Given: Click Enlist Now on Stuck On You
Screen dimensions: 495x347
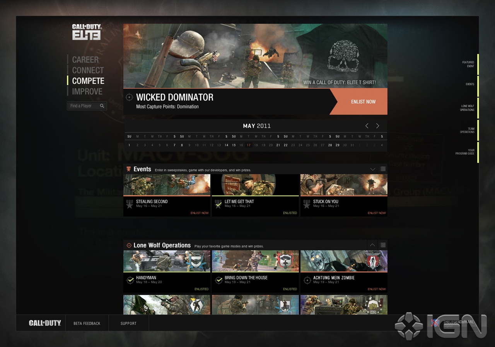Looking at the screenshot, I should coord(377,213).
